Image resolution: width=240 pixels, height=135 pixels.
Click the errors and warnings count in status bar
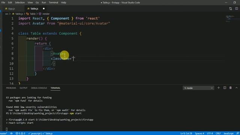(x=20, y=133)
